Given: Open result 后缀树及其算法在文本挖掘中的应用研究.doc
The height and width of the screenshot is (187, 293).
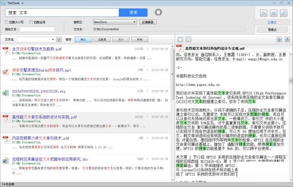Looking at the screenshot, I should [x=50, y=159].
